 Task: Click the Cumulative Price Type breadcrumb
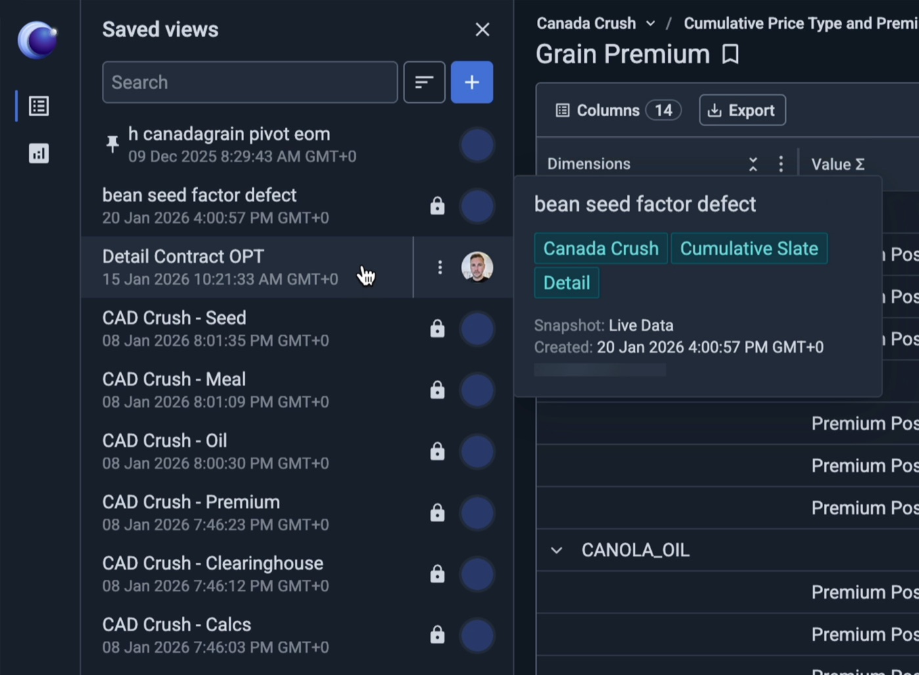801,24
